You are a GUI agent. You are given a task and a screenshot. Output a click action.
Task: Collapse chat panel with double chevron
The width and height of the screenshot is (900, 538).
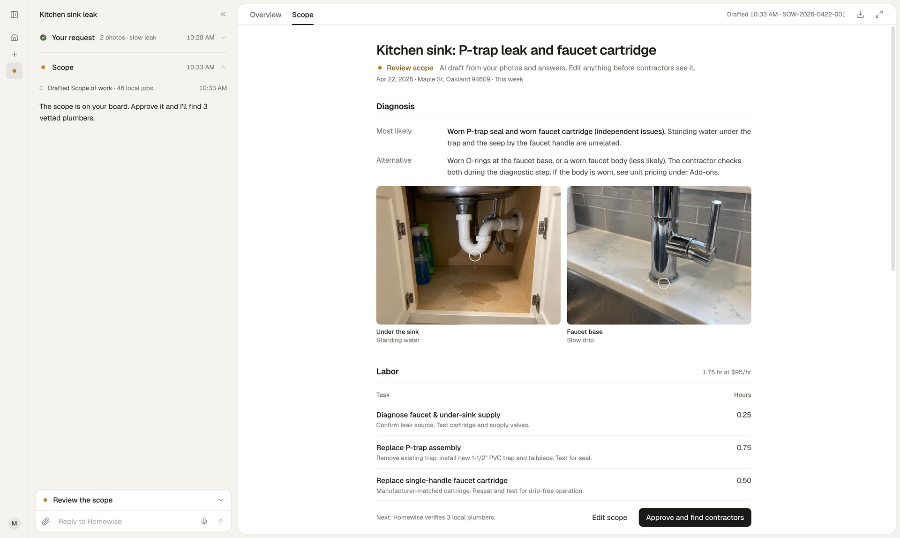point(223,15)
